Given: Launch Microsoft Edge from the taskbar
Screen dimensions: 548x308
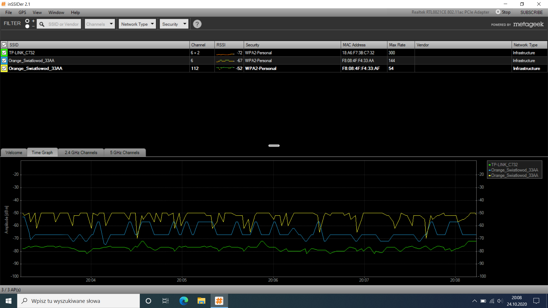Looking at the screenshot, I should pyautogui.click(x=184, y=301).
